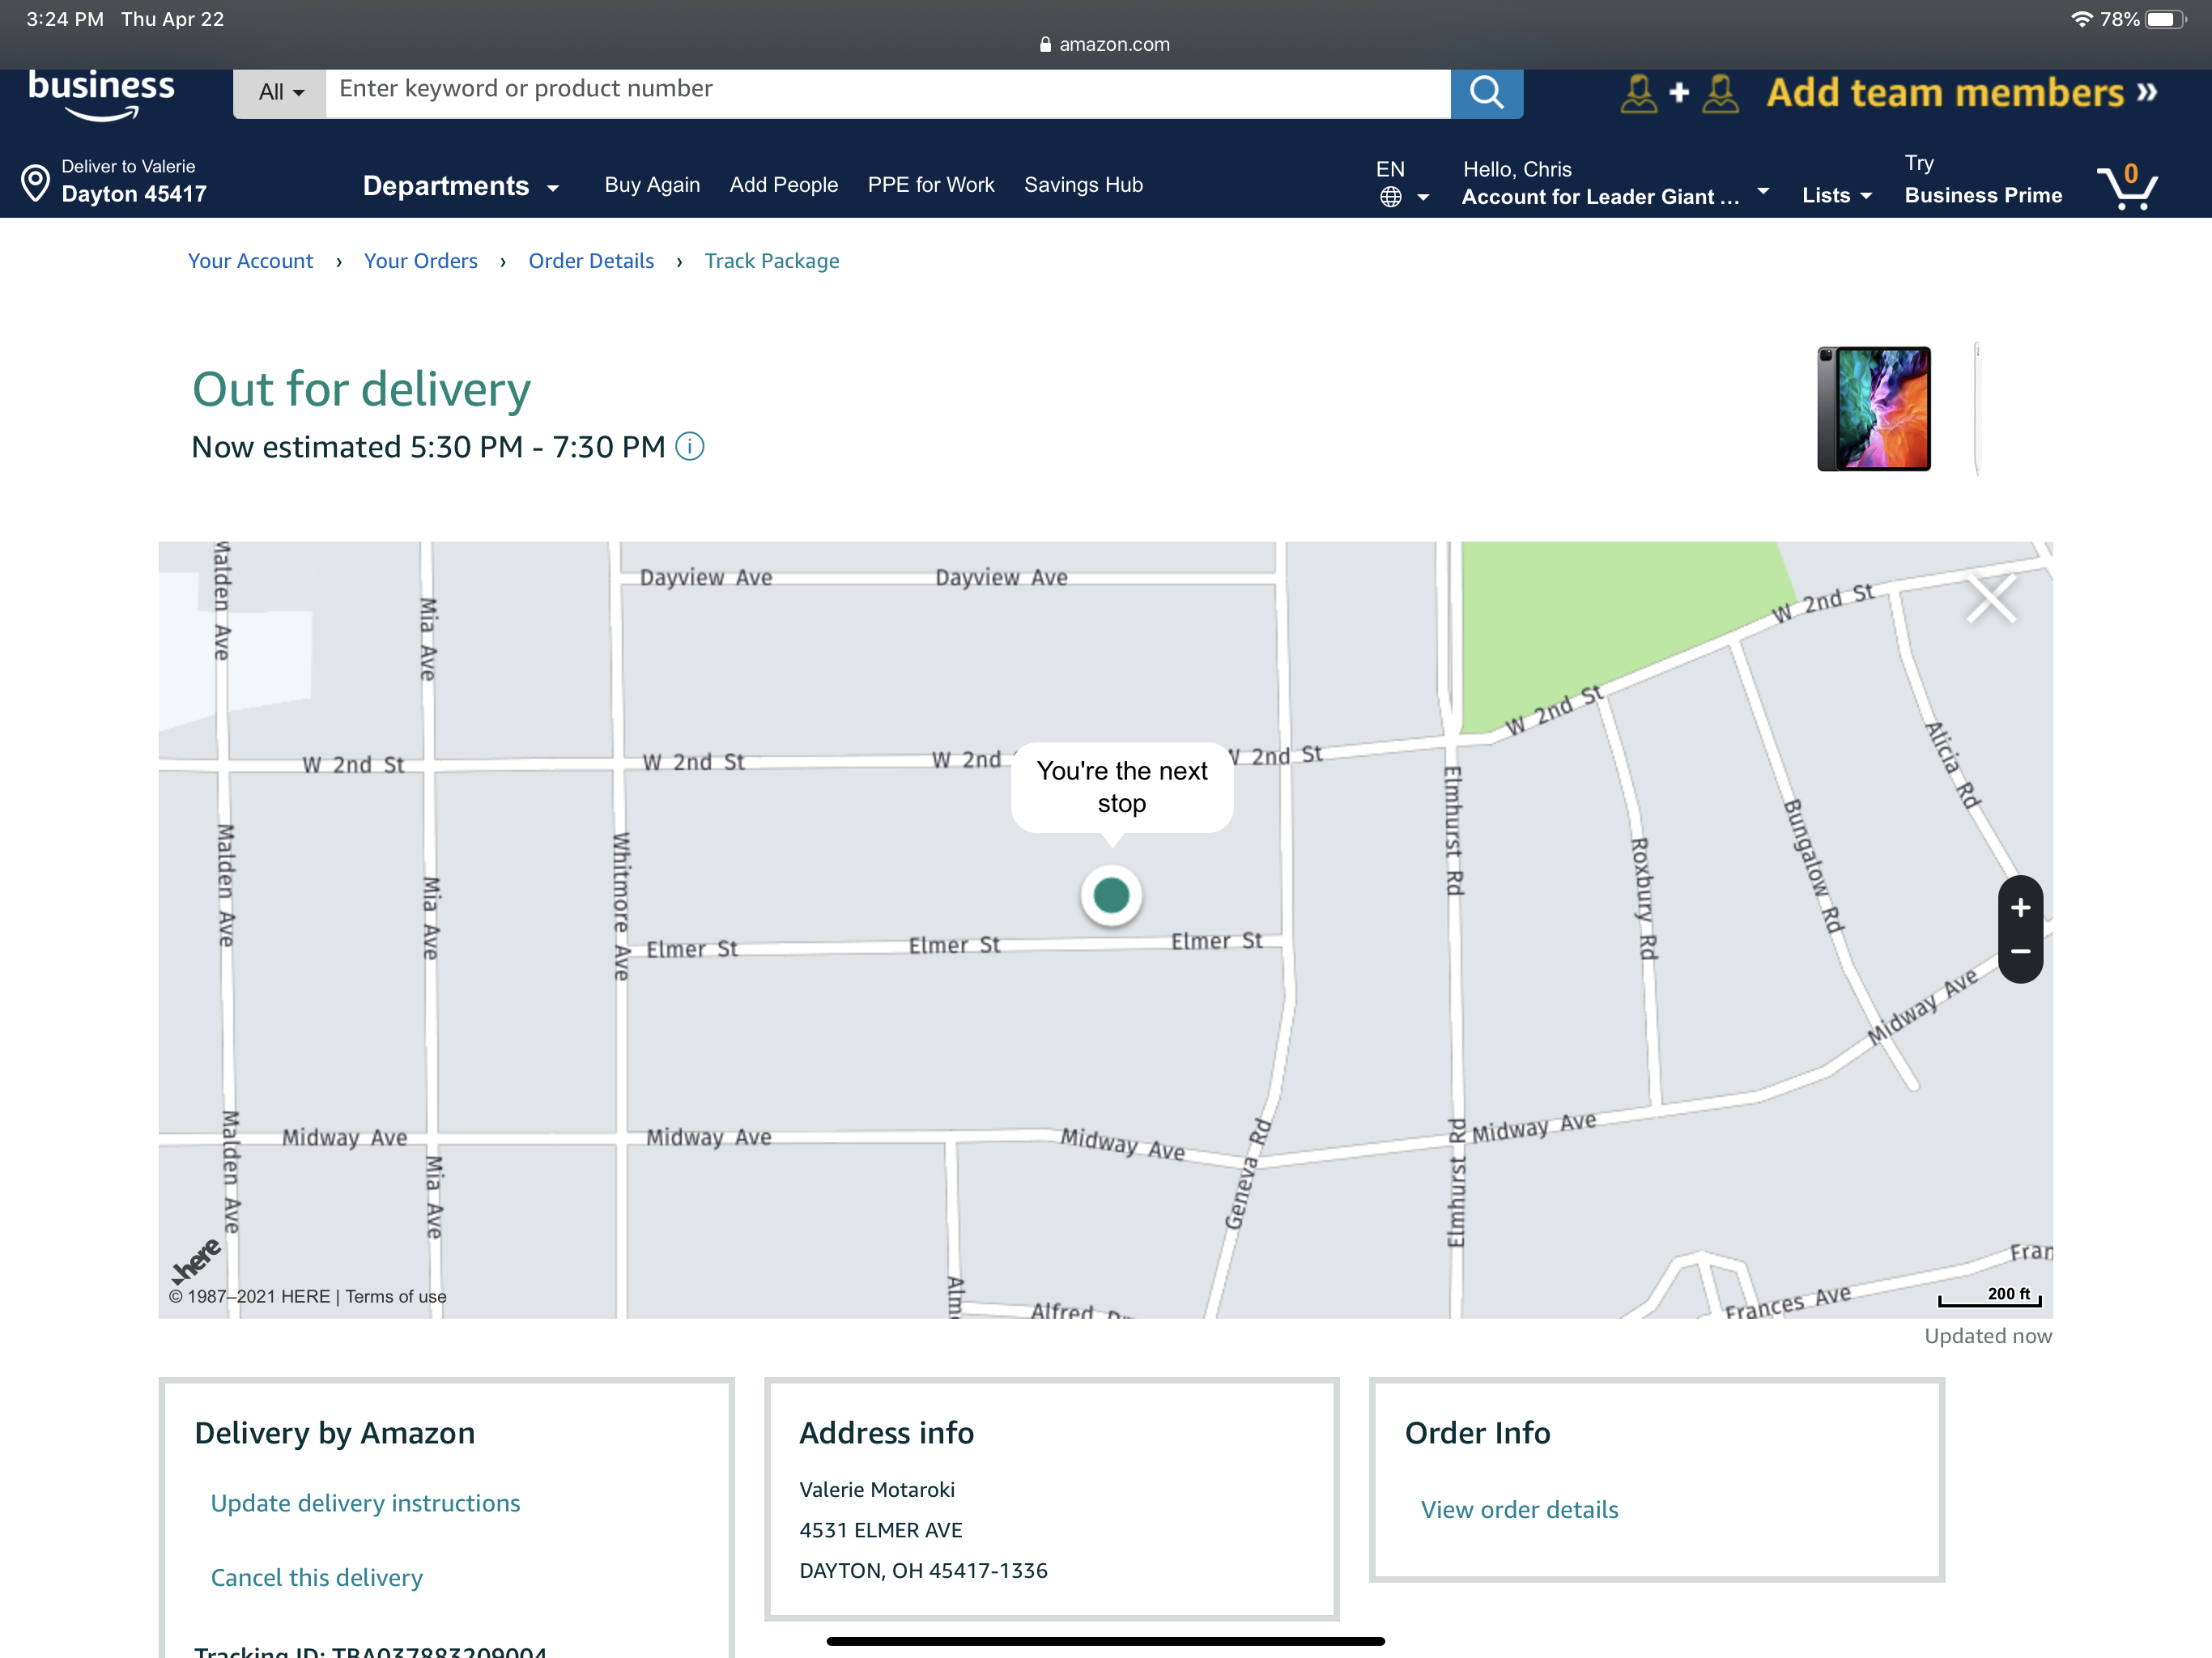The width and height of the screenshot is (2212, 1658).
Task: Open the EN language dropdown
Action: click(x=1402, y=183)
